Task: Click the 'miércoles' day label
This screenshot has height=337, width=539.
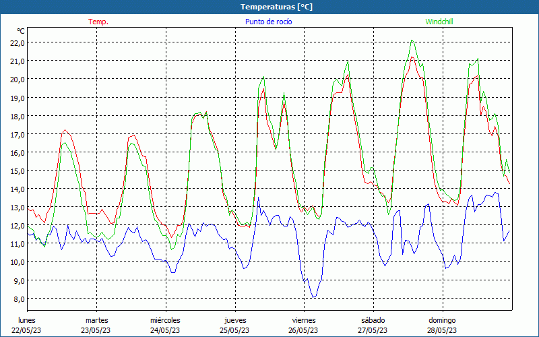Action: point(165,320)
